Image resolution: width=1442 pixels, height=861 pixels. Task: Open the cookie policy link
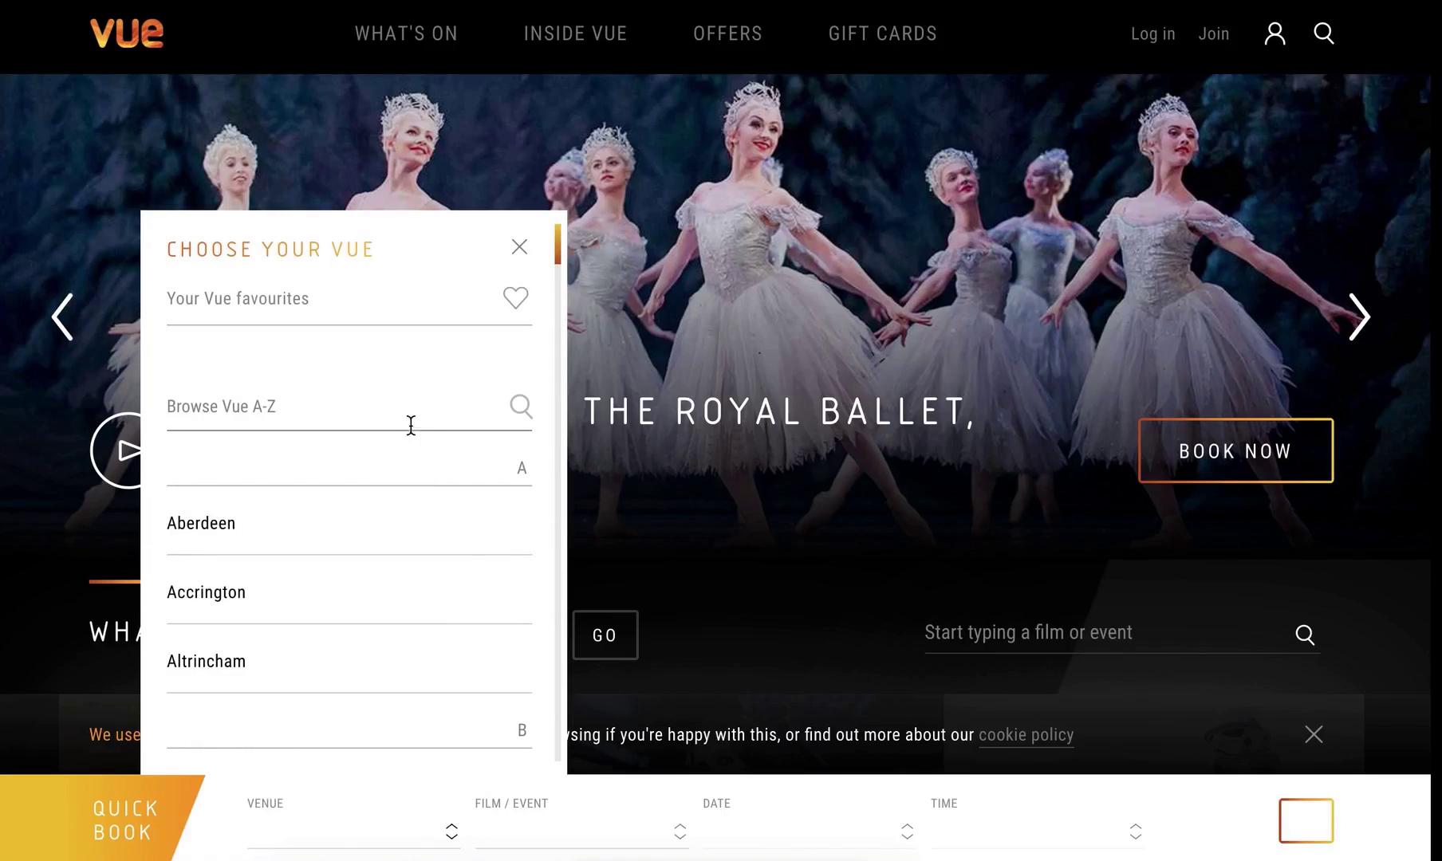1026,735
